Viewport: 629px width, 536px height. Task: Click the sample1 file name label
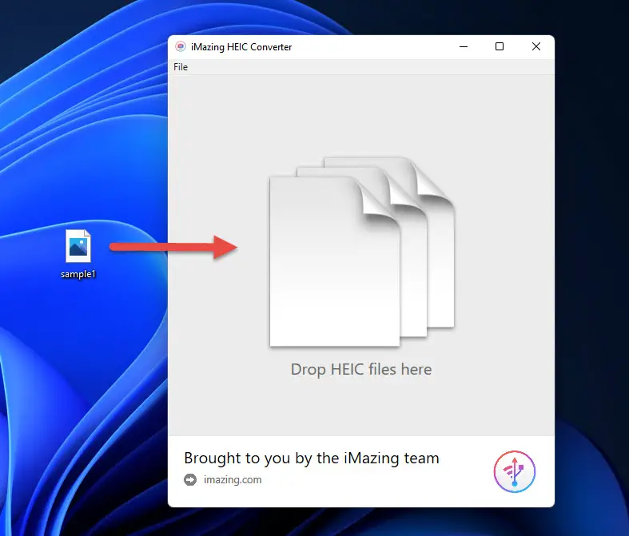coord(78,274)
